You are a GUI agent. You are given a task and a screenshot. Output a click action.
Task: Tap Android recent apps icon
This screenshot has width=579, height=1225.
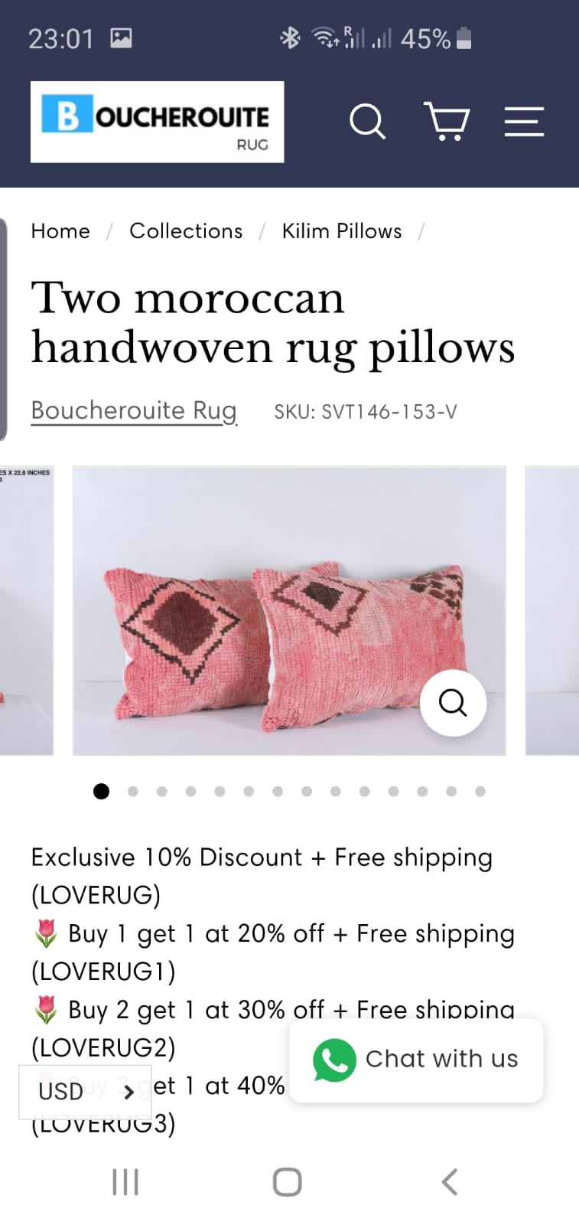[x=125, y=1181]
